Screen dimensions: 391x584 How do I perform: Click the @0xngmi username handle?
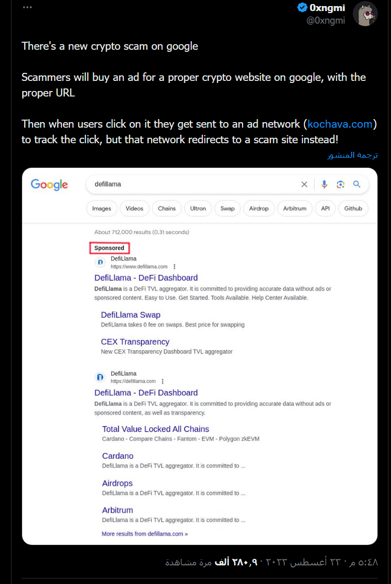326,20
